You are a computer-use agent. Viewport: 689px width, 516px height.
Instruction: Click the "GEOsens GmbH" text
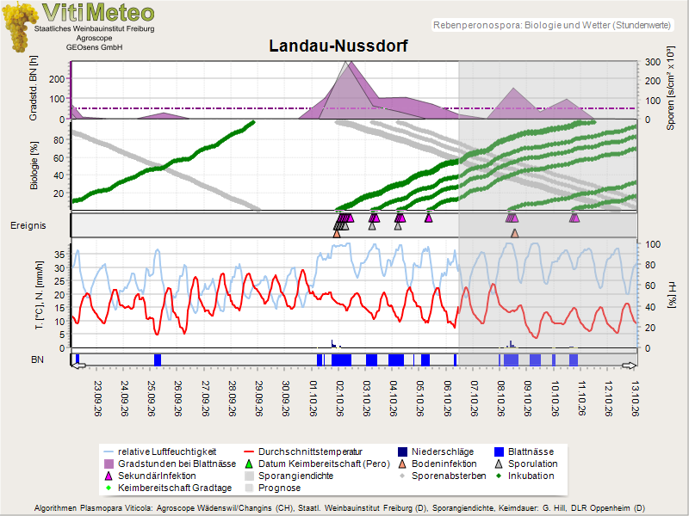coord(95,47)
